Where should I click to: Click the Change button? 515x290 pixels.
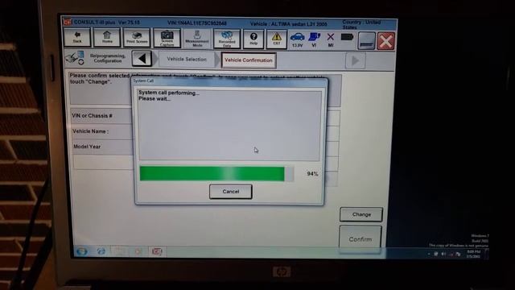(361, 214)
